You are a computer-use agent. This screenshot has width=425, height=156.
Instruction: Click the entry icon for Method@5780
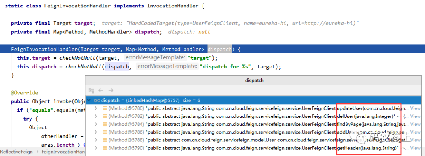tap(104, 108)
